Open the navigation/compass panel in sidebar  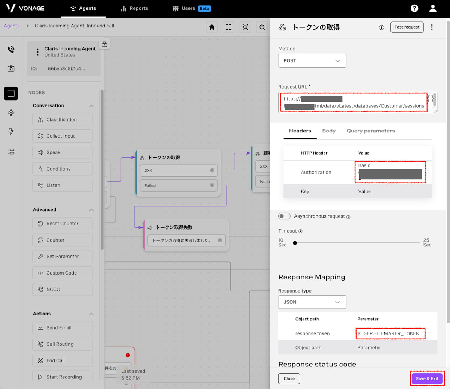coord(11,113)
